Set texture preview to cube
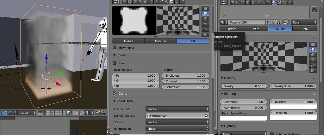This screenshot has height=135, width=324. tap(205, 19)
